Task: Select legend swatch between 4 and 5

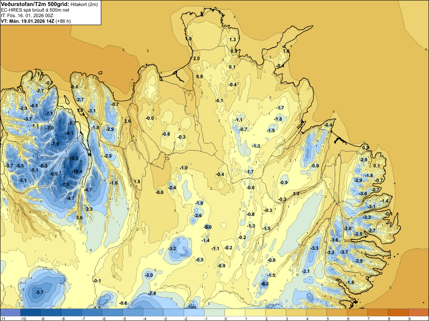Action: point(316,312)
